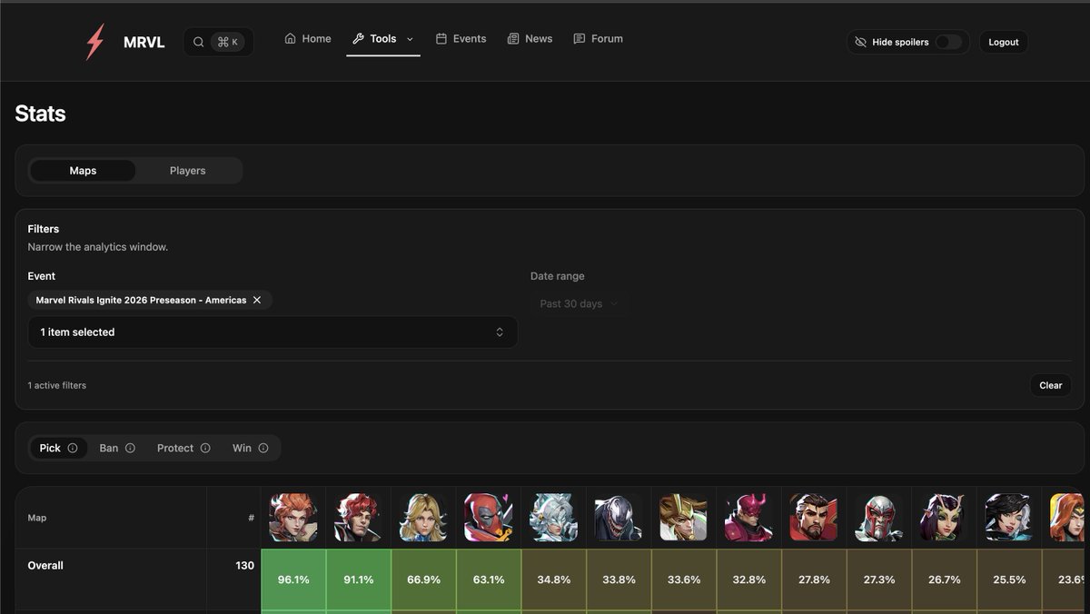Image resolution: width=1090 pixels, height=614 pixels.
Task: Select the Win stat toggle
Action: pyautogui.click(x=251, y=448)
